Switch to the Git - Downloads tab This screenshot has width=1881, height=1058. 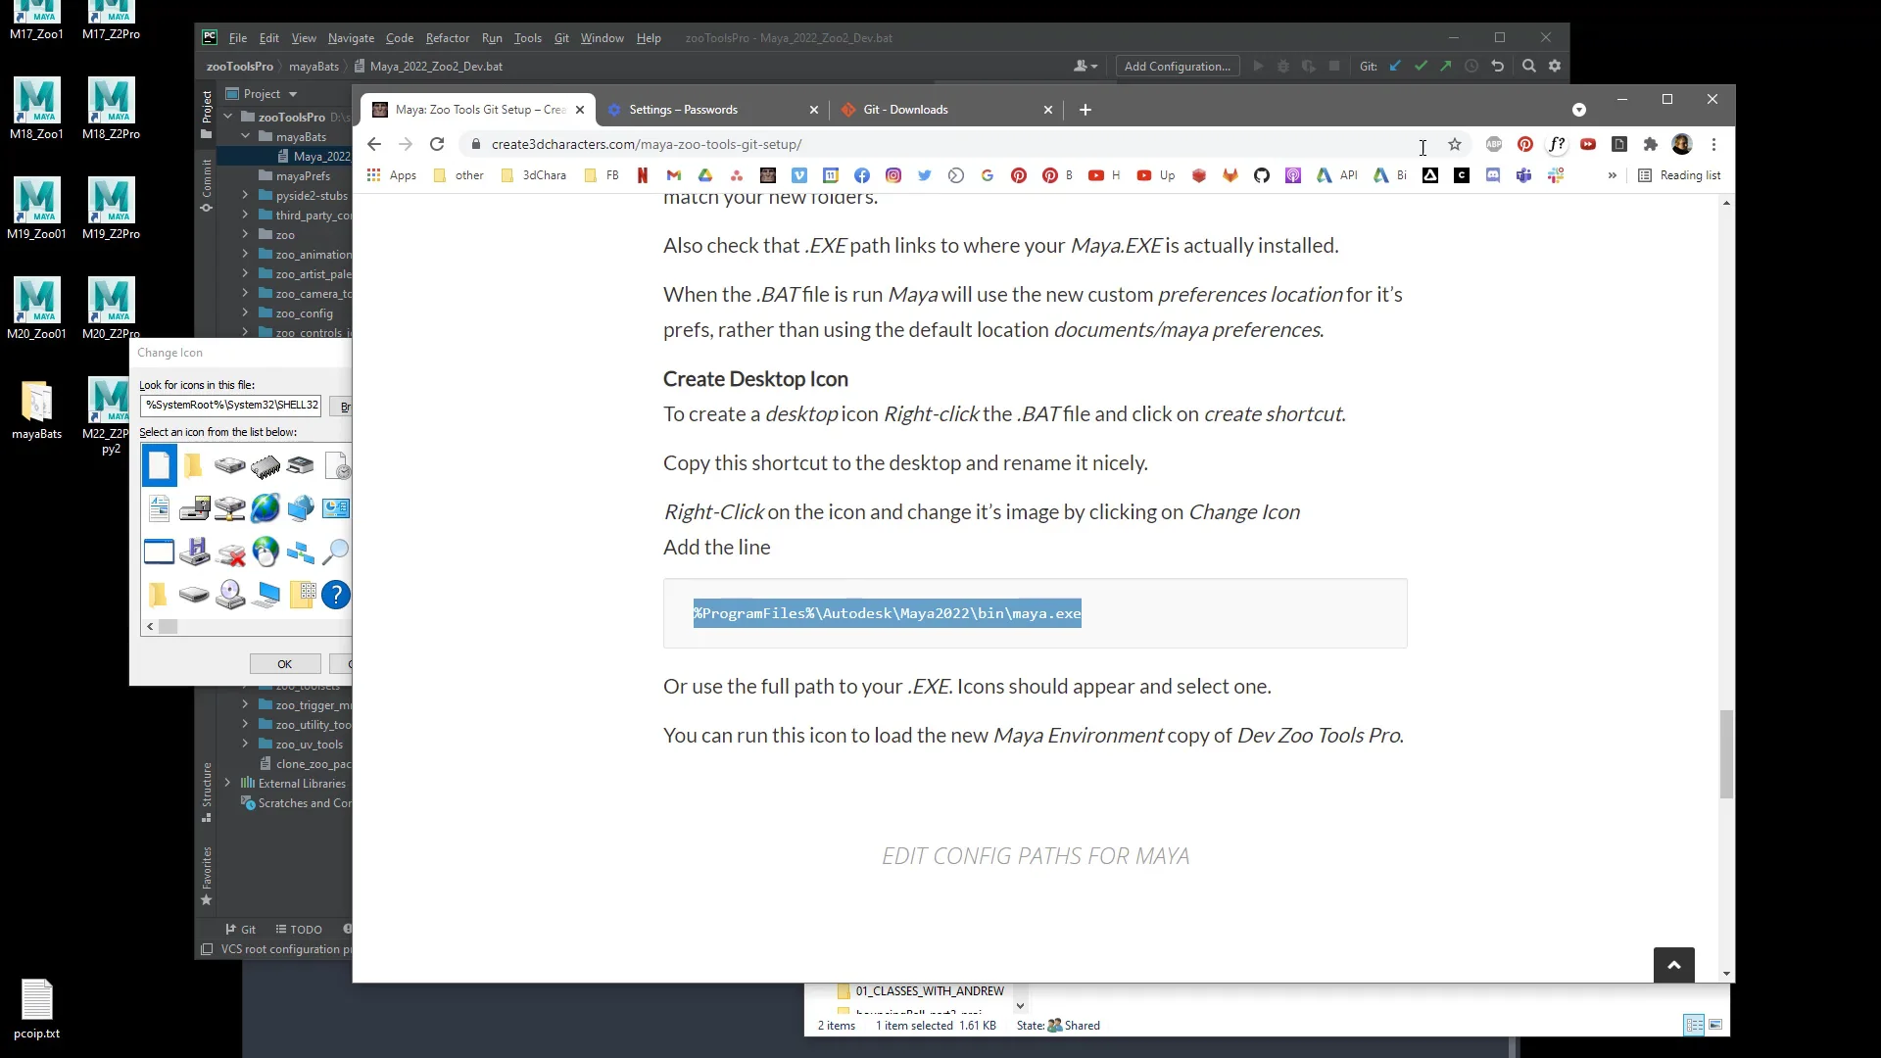coord(905,110)
